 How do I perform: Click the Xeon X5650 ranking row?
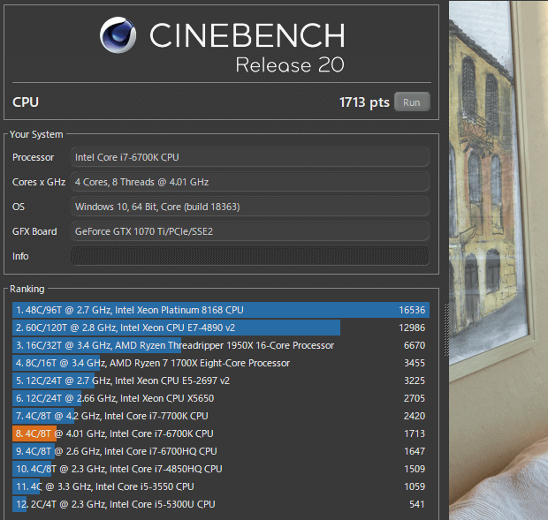220,398
